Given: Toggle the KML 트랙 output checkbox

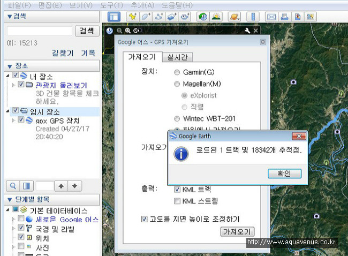Looking at the screenshot, I should (x=177, y=190).
